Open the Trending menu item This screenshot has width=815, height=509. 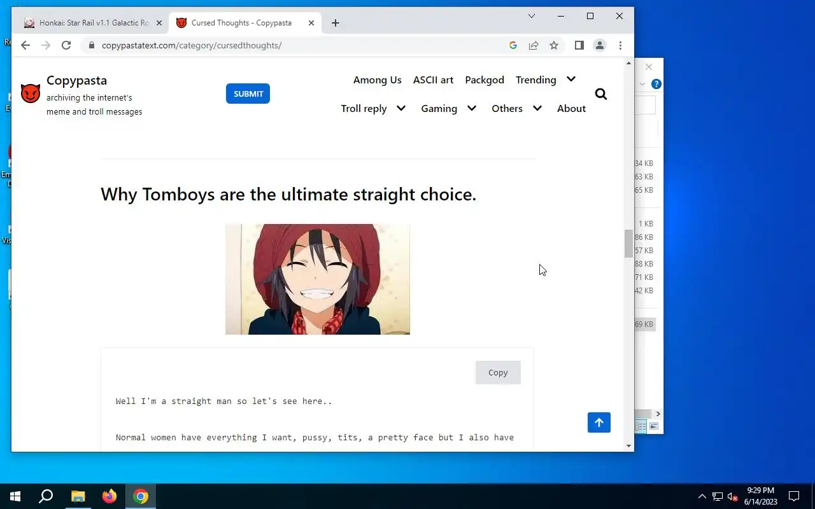pyautogui.click(x=536, y=80)
